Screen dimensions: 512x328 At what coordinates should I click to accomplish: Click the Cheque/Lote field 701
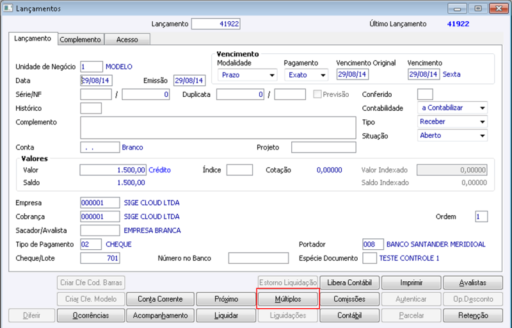click(100, 258)
